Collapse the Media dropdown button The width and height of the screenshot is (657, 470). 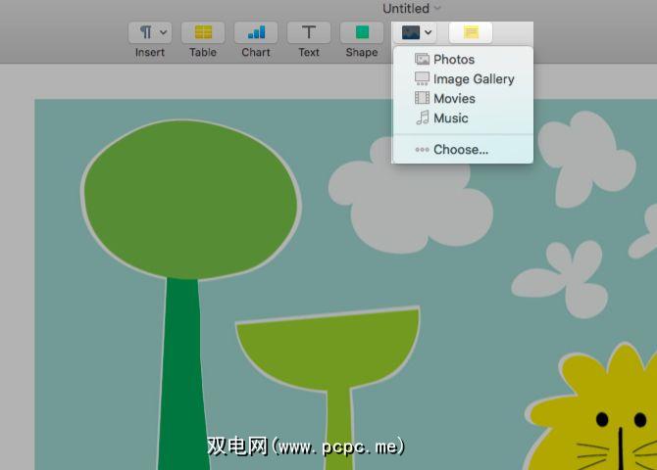[x=415, y=32]
